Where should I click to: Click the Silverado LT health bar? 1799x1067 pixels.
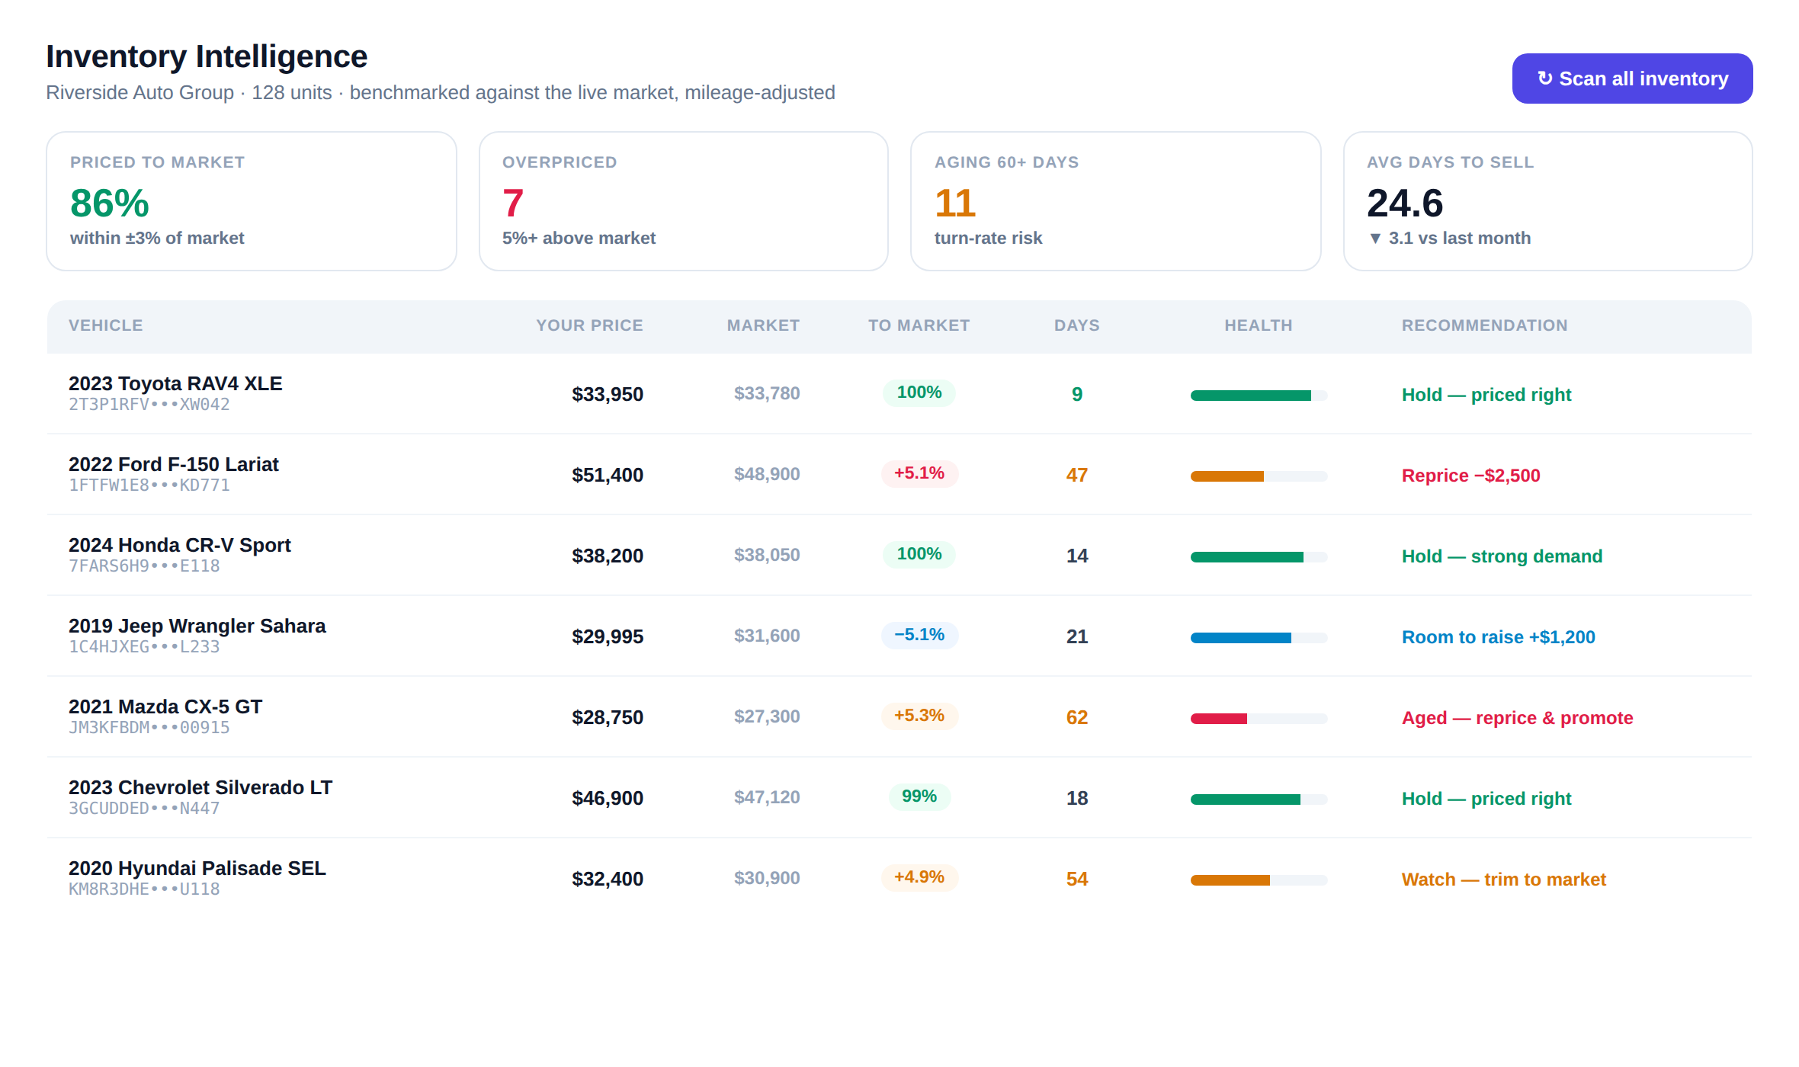tap(1259, 799)
